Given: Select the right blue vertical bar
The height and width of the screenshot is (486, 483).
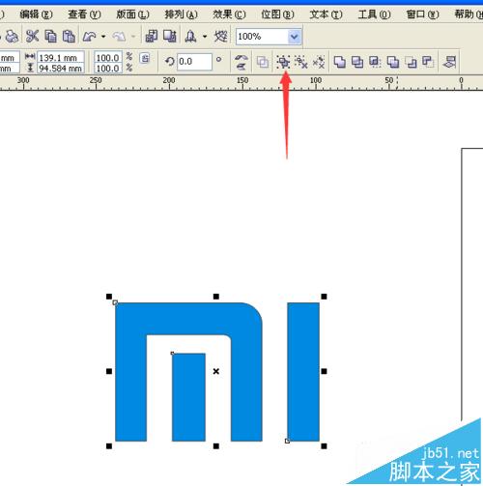Looking at the screenshot, I should tap(303, 372).
